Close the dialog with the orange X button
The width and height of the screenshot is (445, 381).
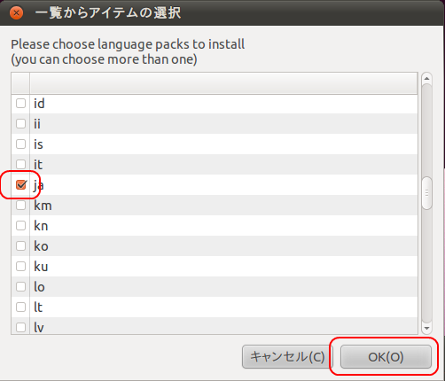click(16, 13)
